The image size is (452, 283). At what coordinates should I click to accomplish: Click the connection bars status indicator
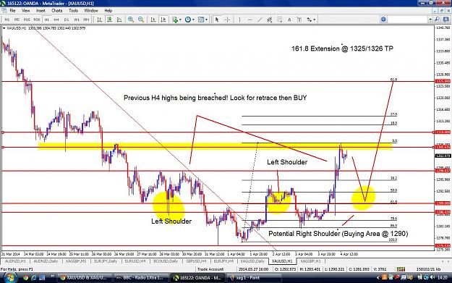[401, 269]
